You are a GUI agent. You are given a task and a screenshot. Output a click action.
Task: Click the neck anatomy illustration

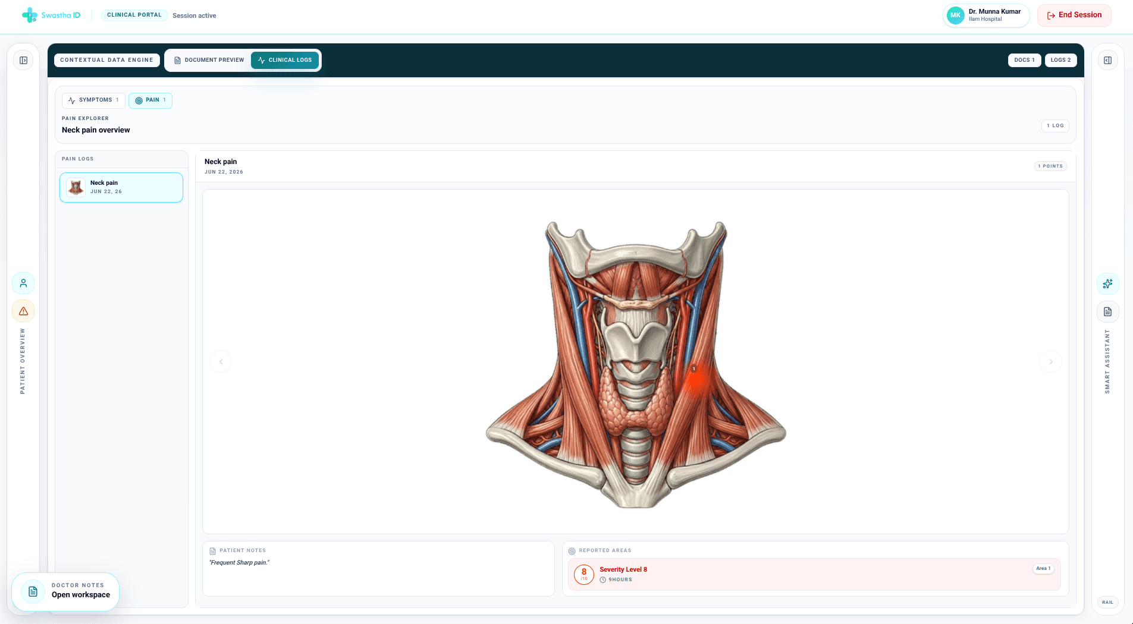(x=636, y=364)
